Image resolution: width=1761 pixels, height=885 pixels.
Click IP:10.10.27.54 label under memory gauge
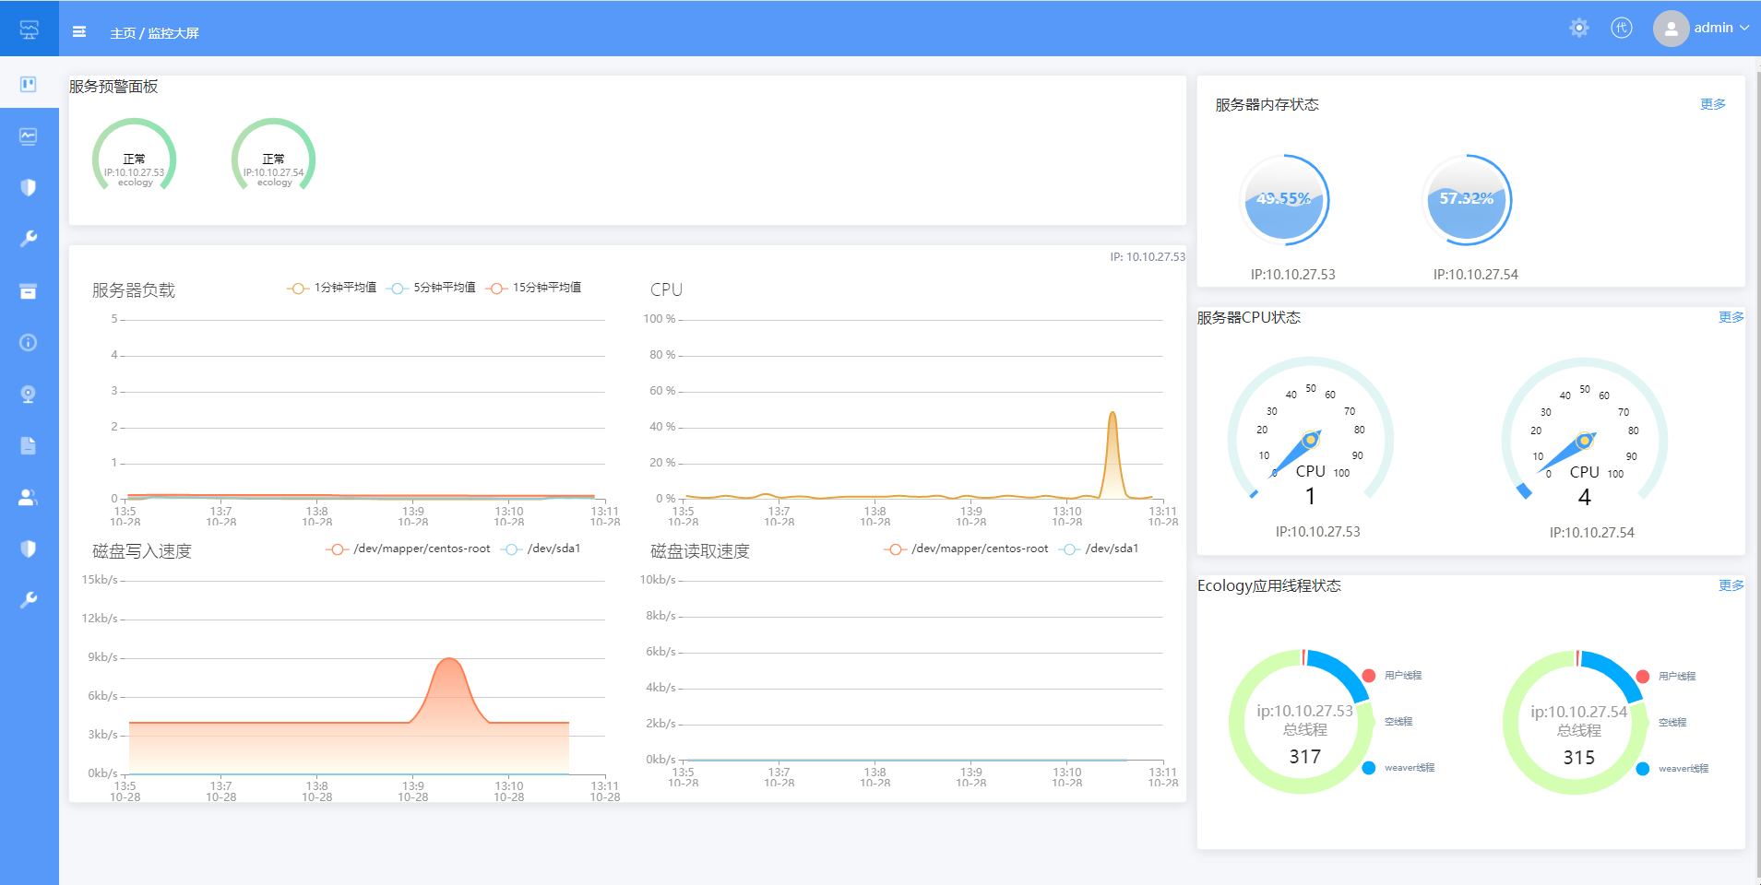[x=1476, y=275]
